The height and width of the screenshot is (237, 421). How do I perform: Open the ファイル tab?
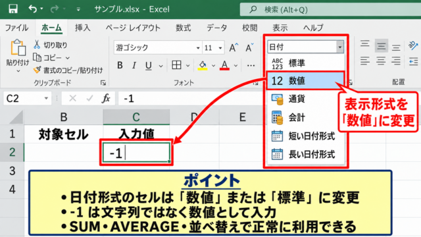(16, 28)
